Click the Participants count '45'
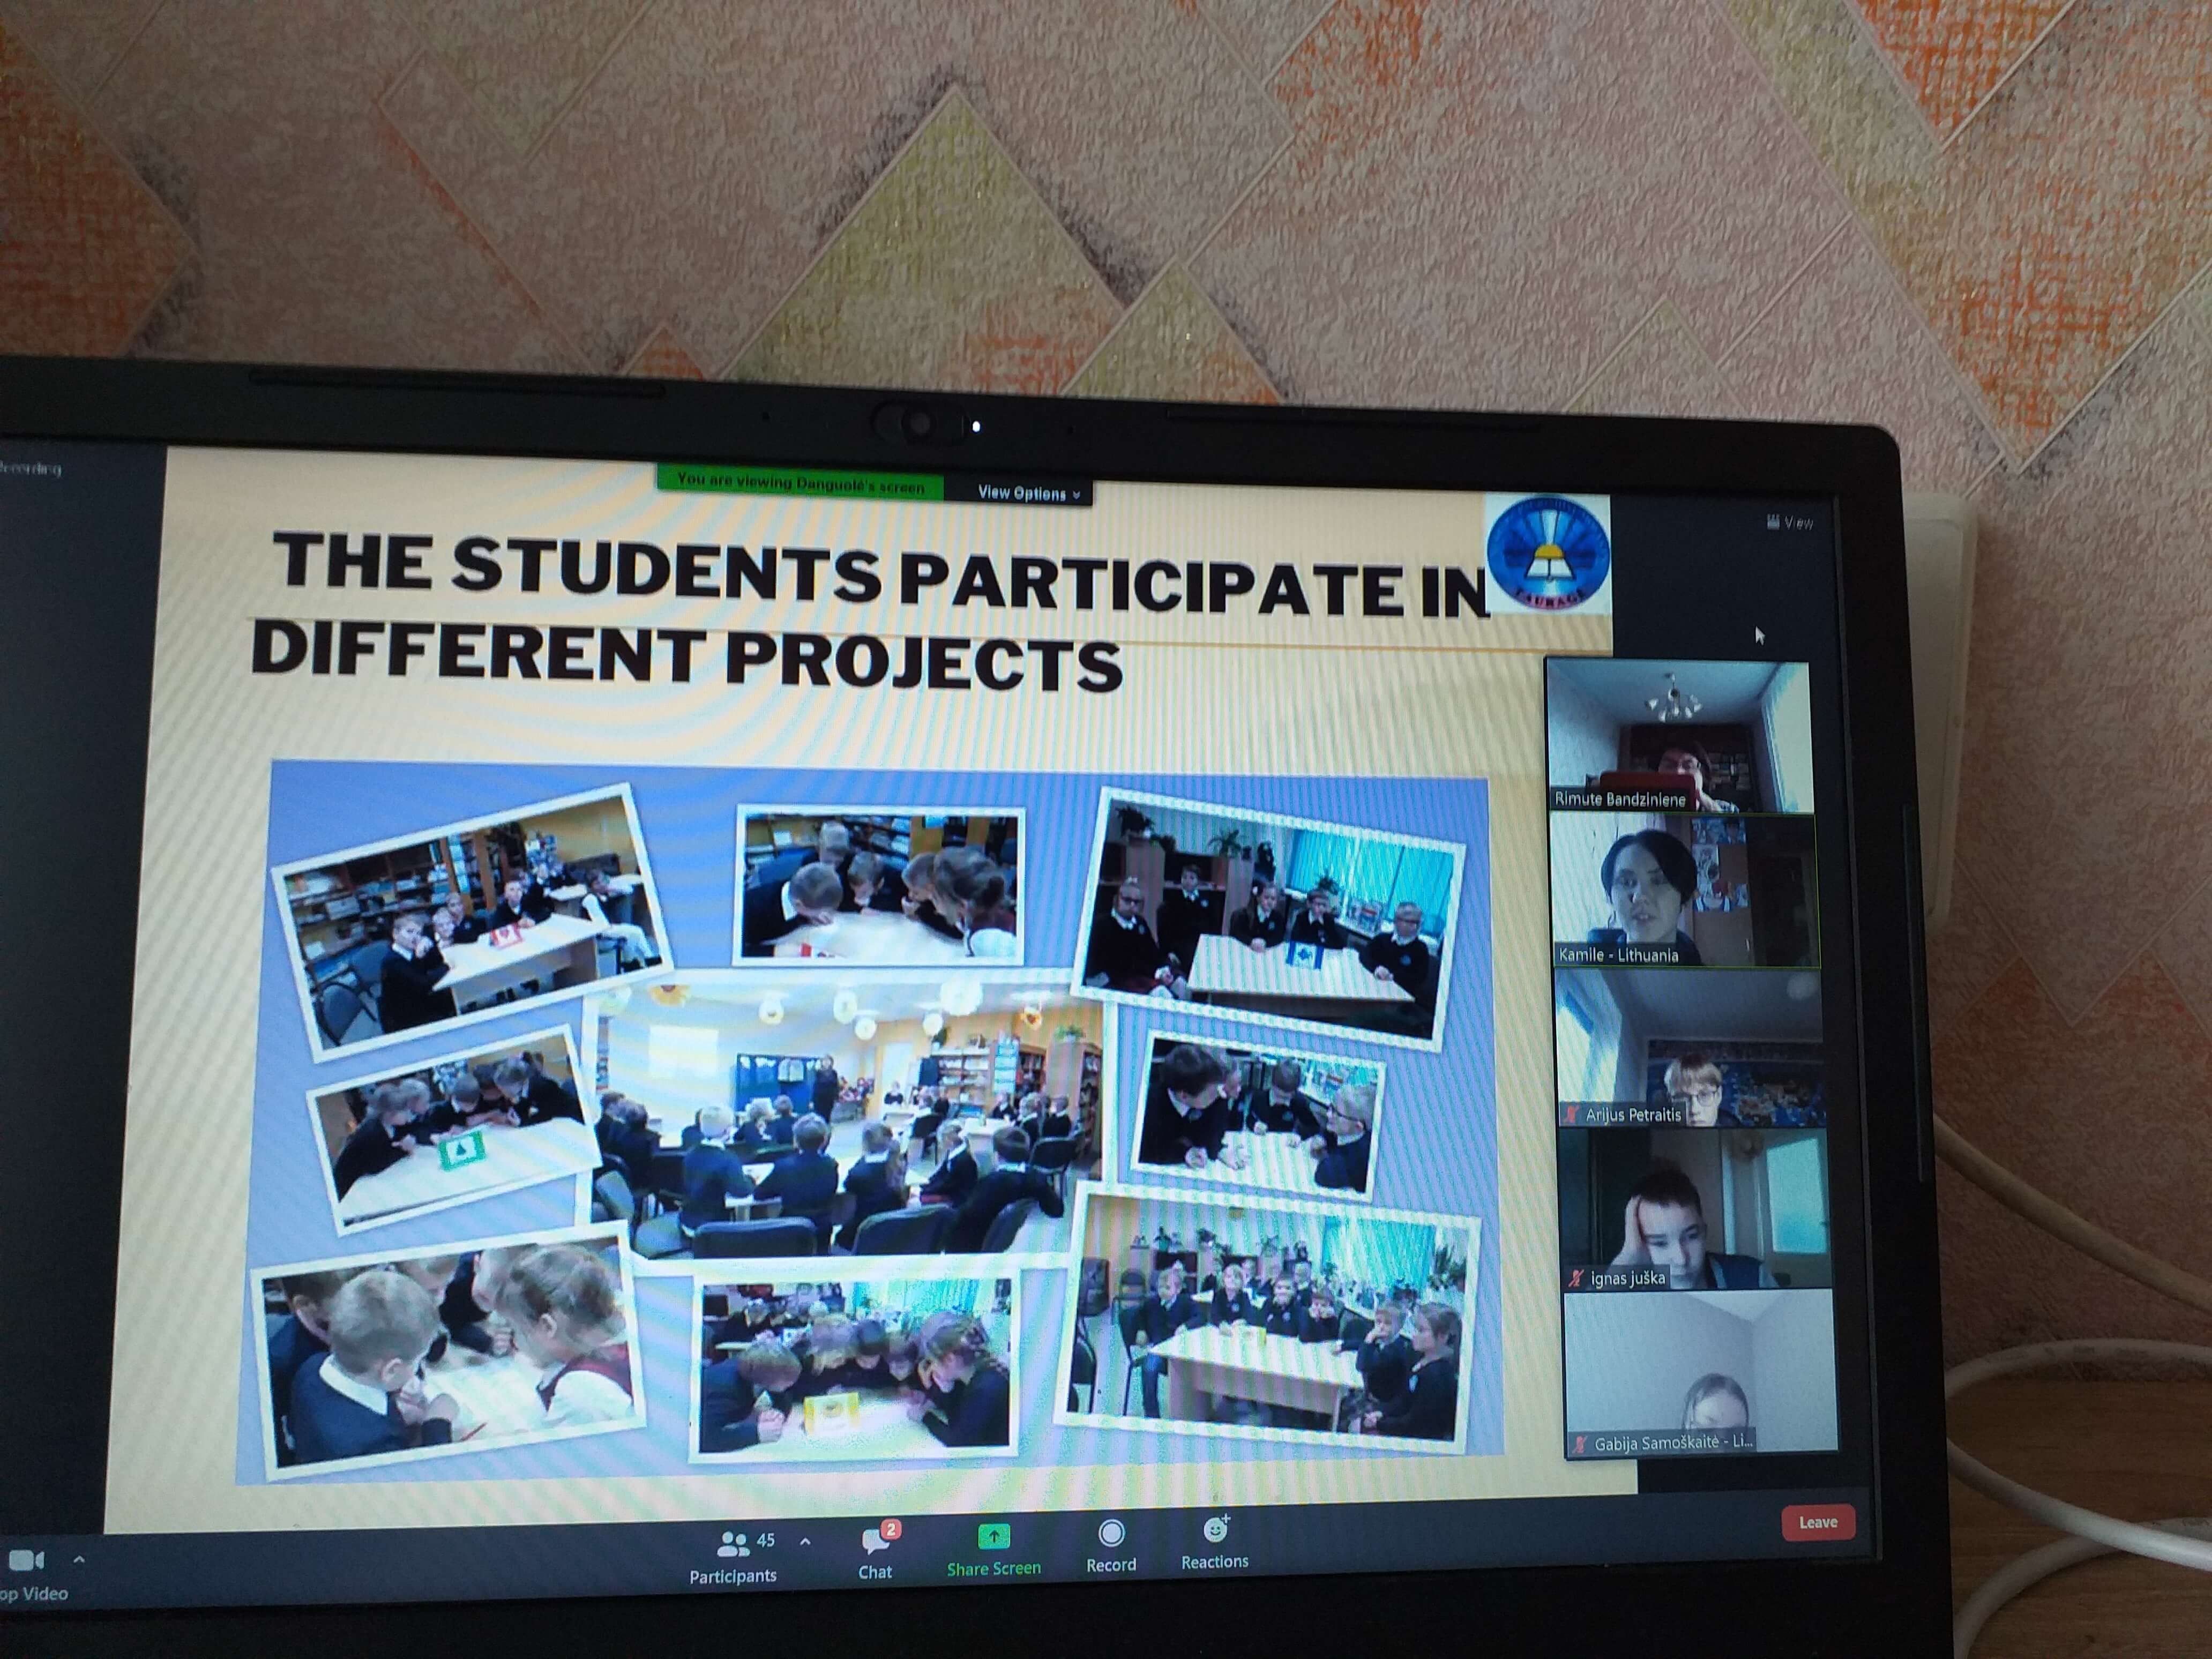 click(766, 1540)
